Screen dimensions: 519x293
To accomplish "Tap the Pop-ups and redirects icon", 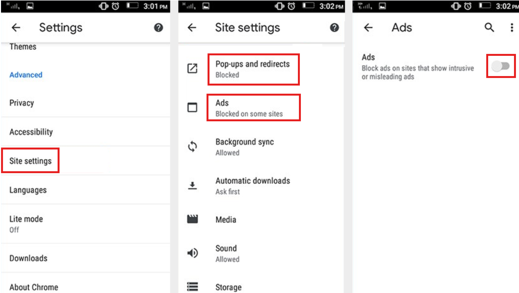I will coord(192,68).
